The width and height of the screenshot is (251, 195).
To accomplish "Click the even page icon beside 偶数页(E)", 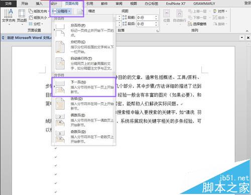I will [x=60, y=120].
